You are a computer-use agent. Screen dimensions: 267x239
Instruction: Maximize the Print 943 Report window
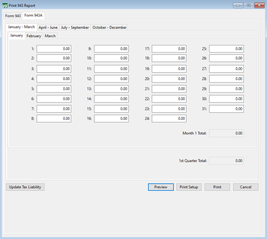coord(249,5)
